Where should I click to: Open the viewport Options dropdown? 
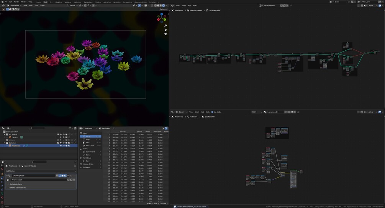163,9
